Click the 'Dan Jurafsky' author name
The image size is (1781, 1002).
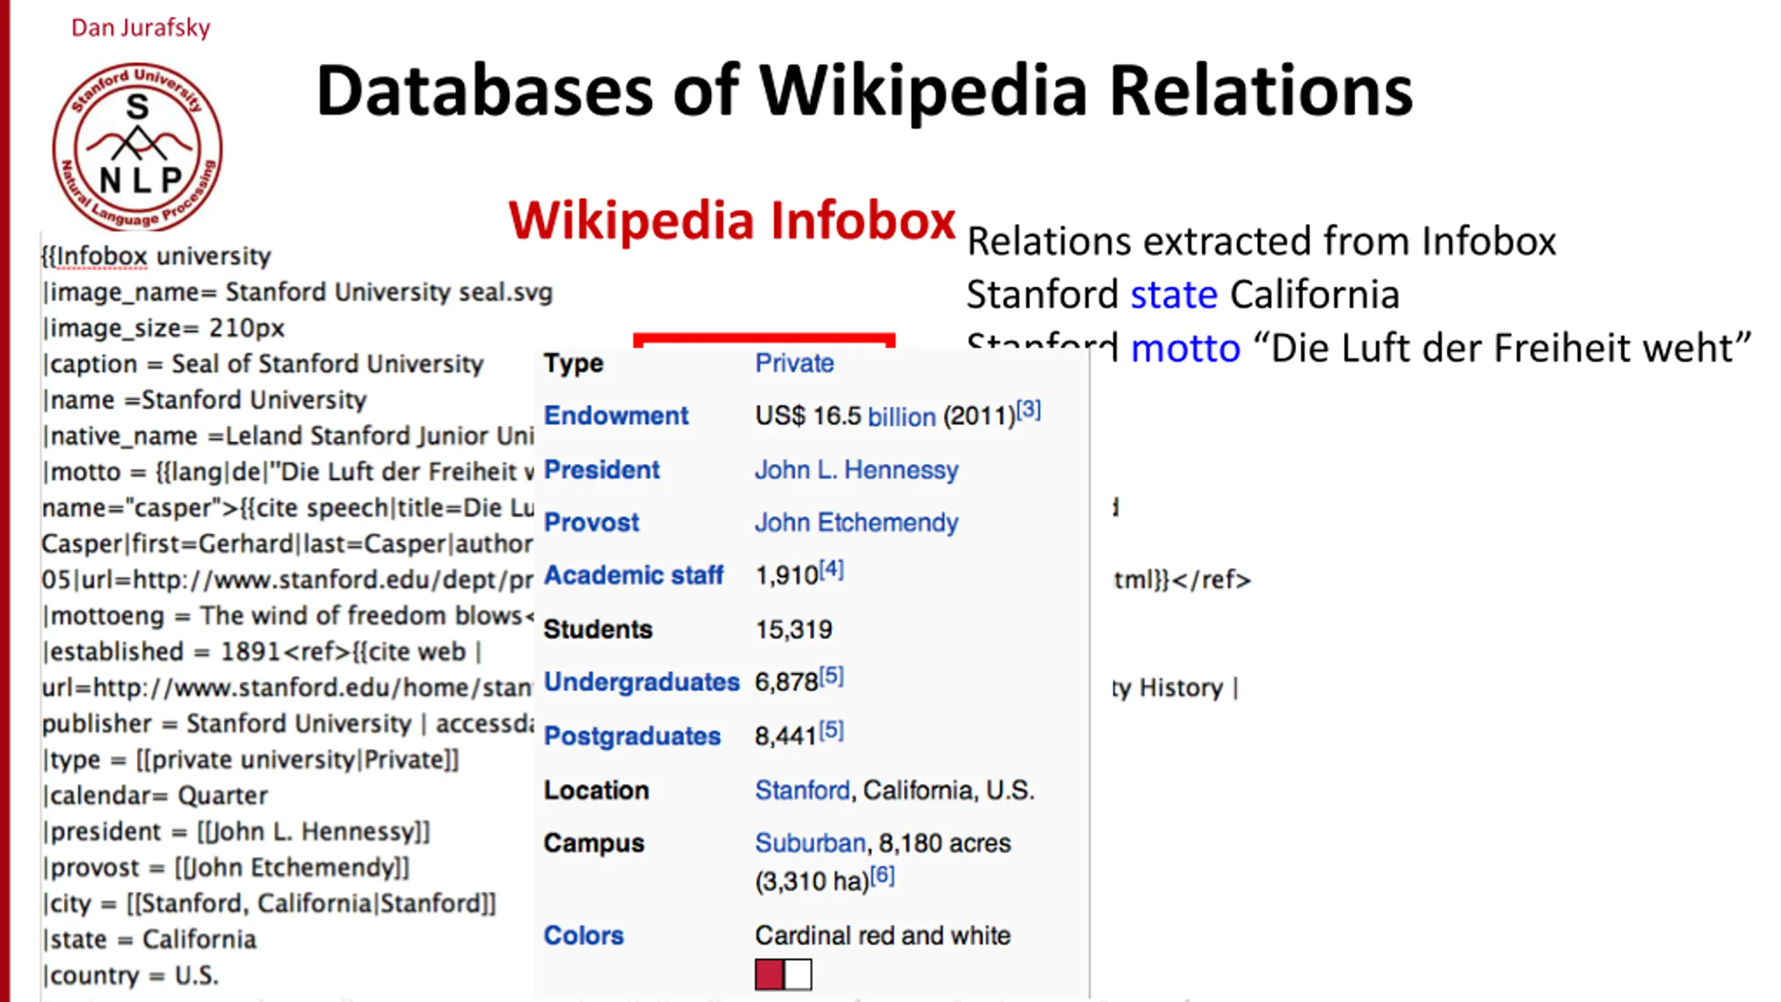[x=141, y=28]
